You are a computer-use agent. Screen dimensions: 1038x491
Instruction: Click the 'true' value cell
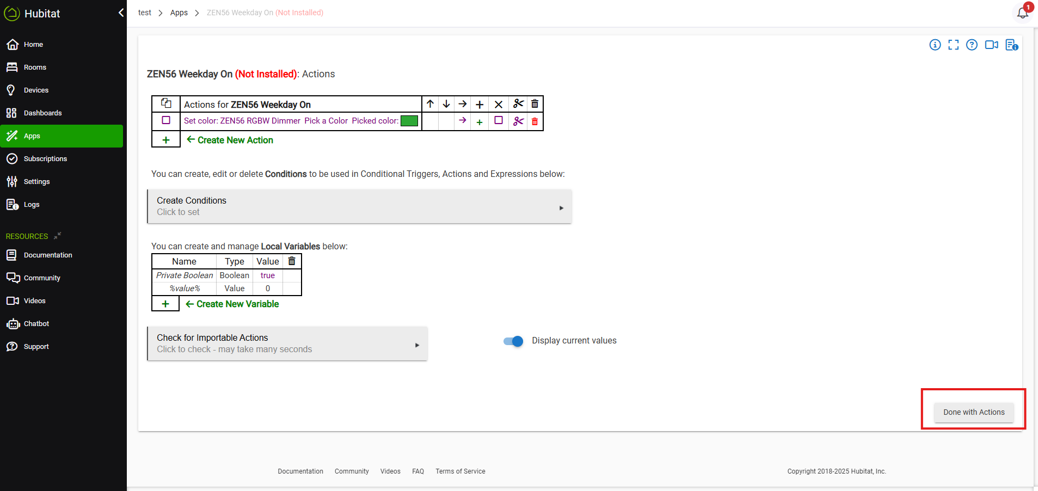point(268,275)
